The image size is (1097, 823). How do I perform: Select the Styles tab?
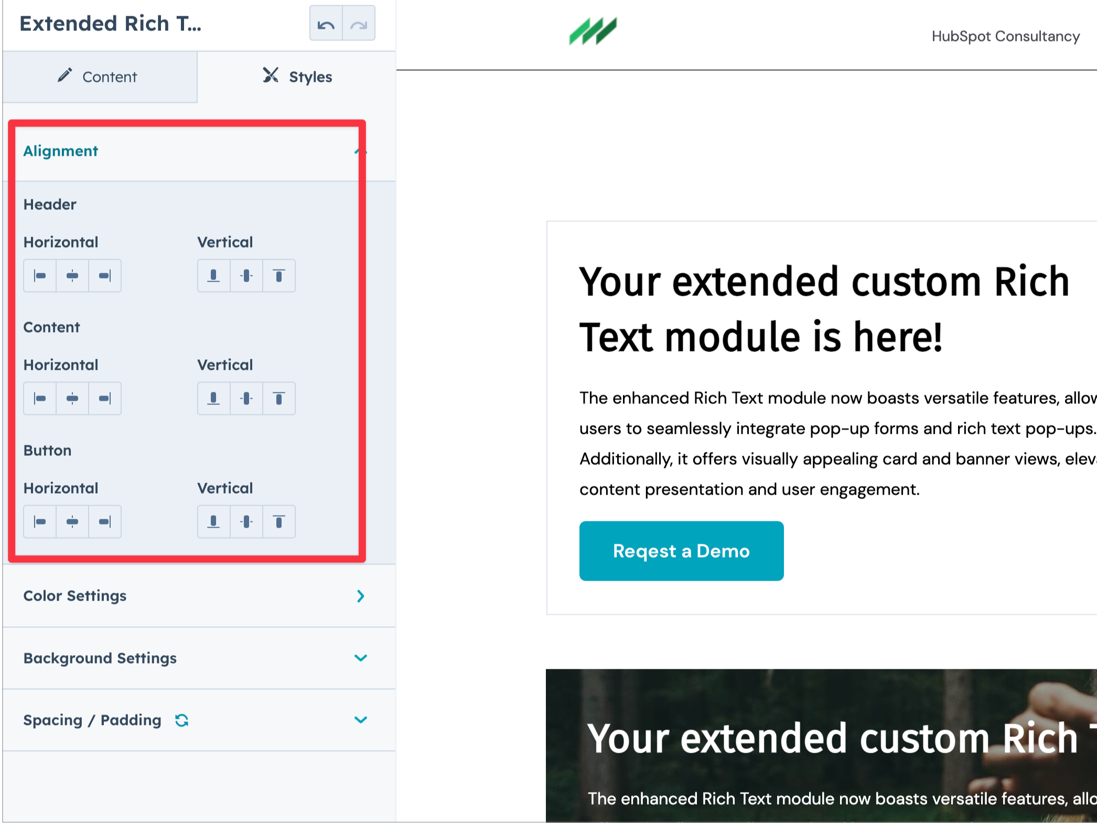pos(297,77)
